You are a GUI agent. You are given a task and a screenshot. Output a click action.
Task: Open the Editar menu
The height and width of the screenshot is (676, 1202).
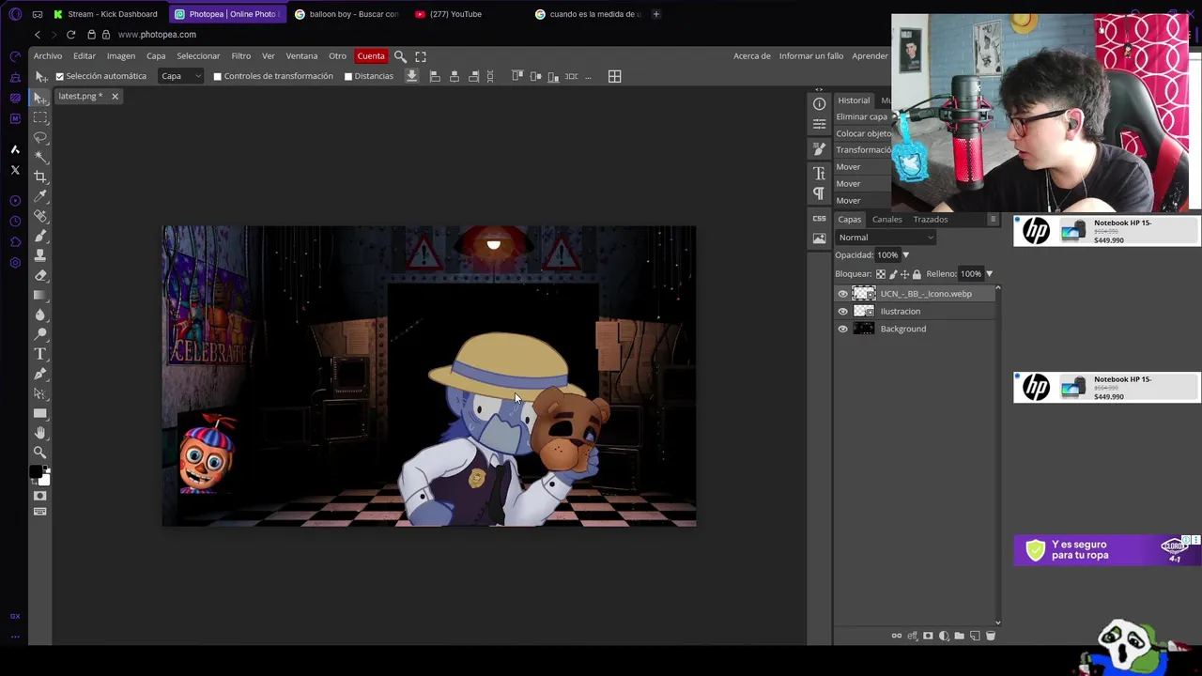coord(85,56)
